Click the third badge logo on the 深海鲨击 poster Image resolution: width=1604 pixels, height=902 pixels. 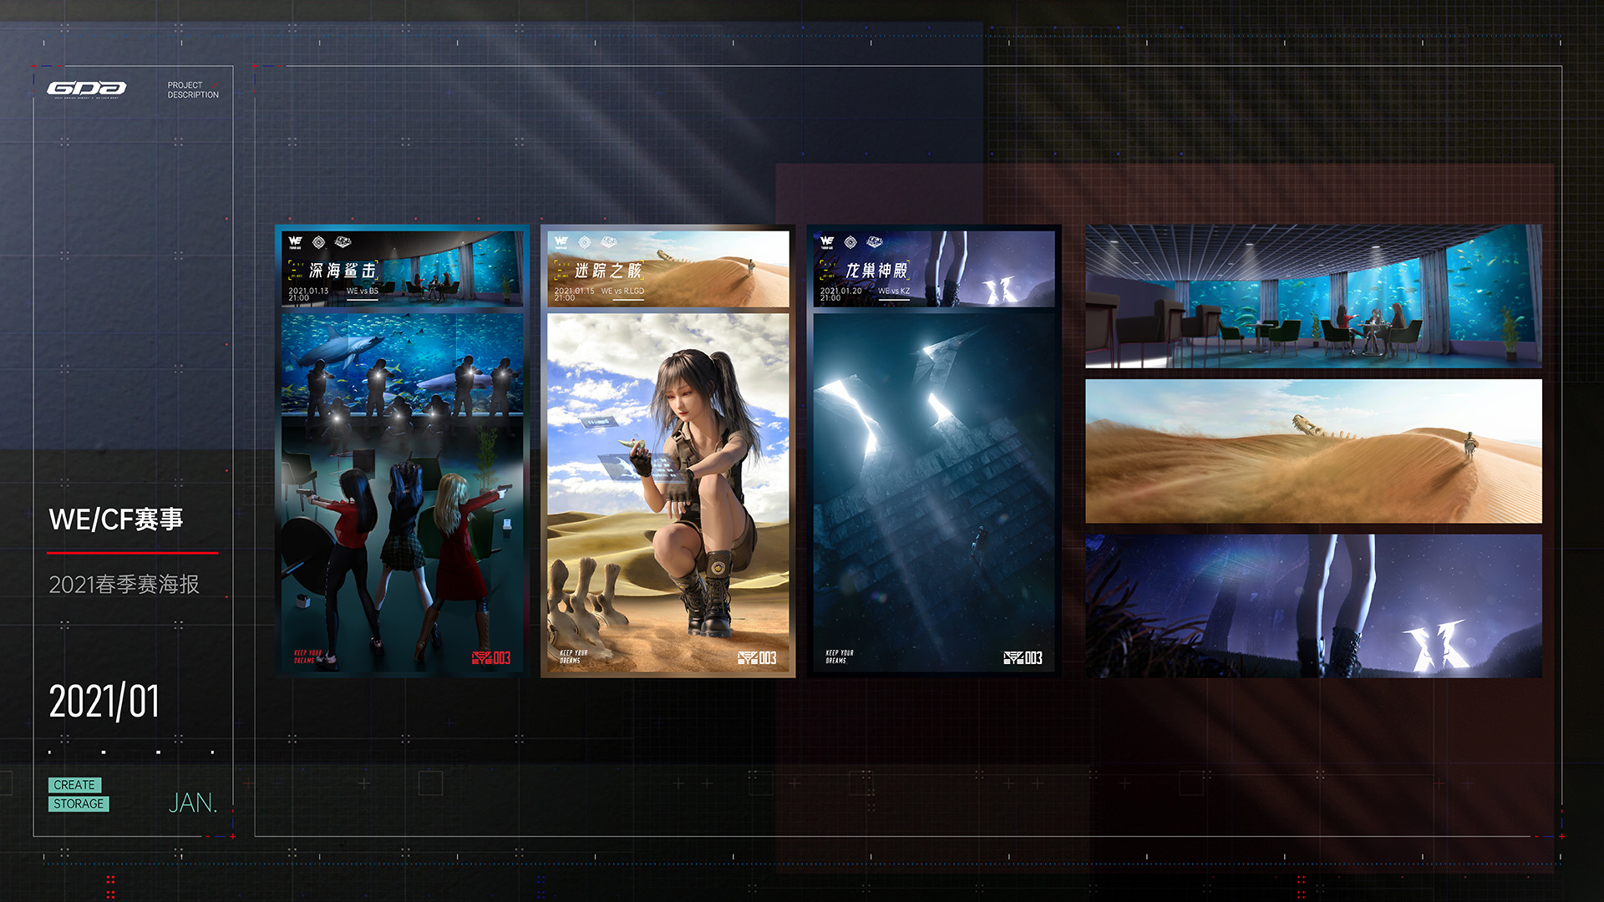pyautogui.click(x=343, y=242)
